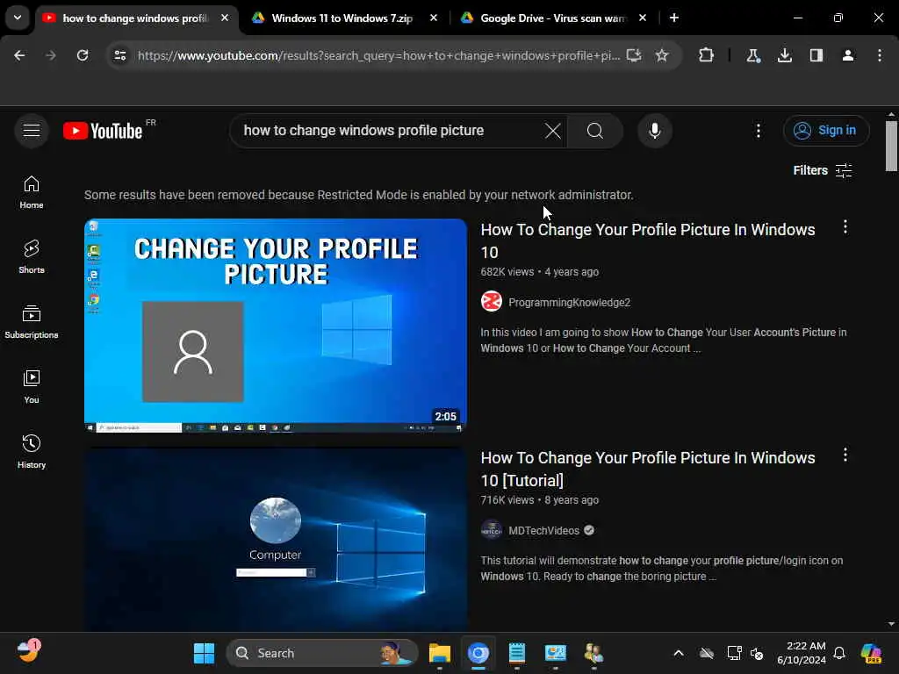The image size is (899, 674).
Task: Clear the search box with the X icon
Action: pos(553,131)
